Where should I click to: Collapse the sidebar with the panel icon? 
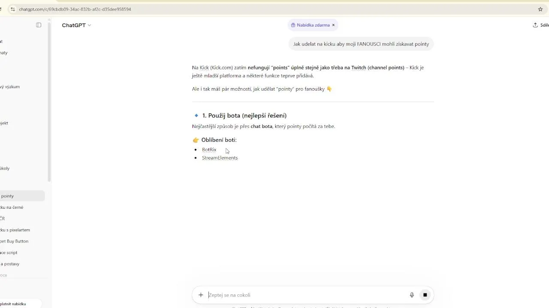pos(39,25)
